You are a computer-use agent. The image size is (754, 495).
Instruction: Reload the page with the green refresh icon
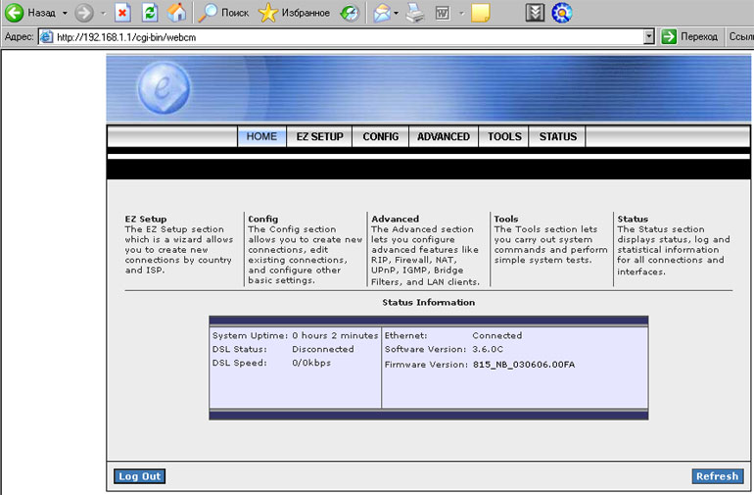tap(150, 13)
